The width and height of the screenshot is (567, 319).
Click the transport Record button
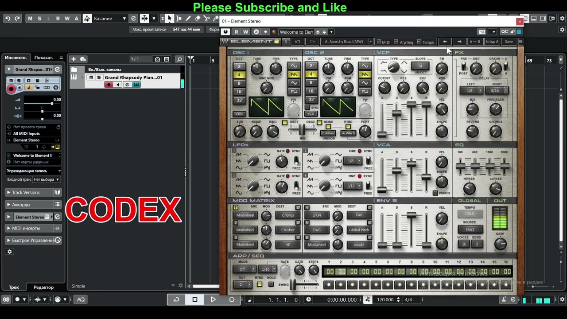[x=231, y=300]
